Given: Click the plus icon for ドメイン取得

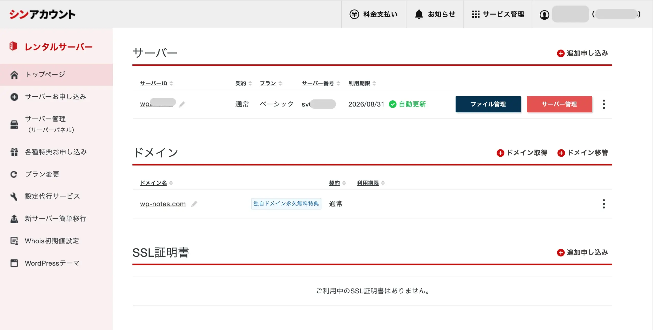Looking at the screenshot, I should [x=500, y=153].
